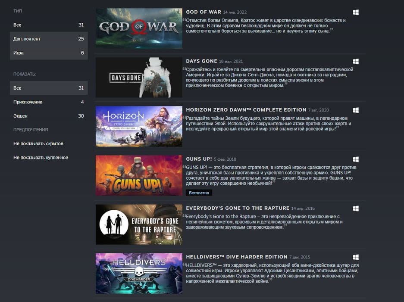404x302 pixels.
Task: Click the Days Gone description text
Action: tap(269, 78)
